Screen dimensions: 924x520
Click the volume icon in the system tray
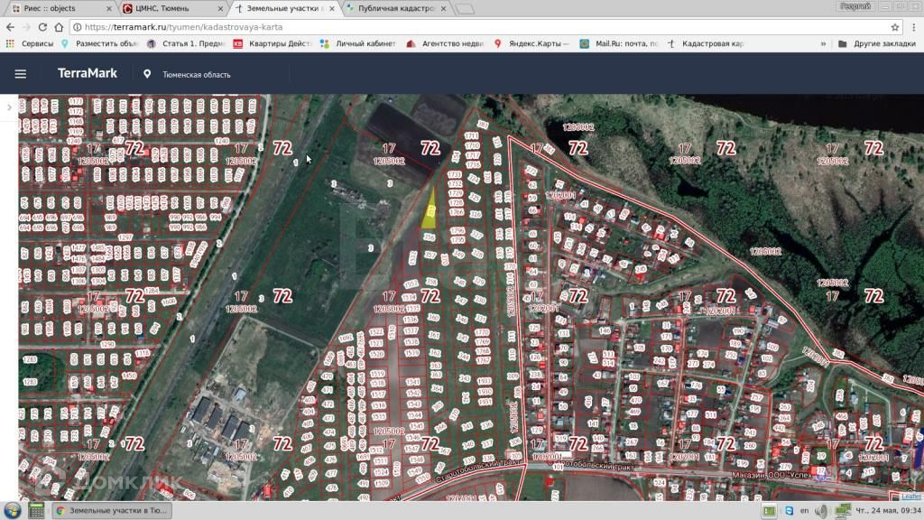click(820, 511)
